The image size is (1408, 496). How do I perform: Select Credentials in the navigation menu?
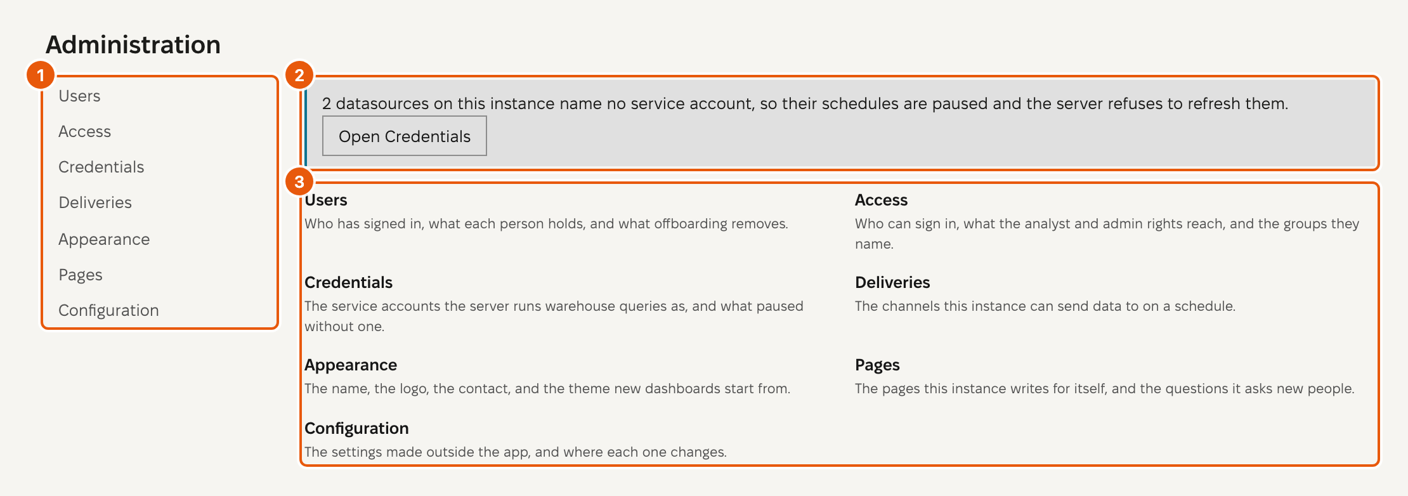coord(101,167)
